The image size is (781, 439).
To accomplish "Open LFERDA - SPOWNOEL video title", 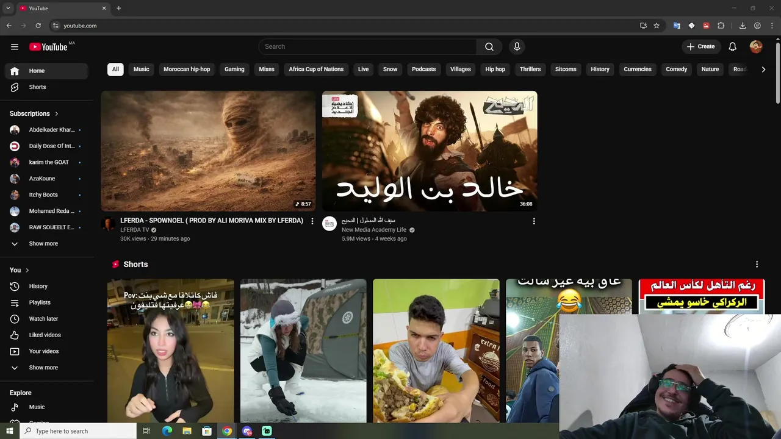I will tap(212, 221).
